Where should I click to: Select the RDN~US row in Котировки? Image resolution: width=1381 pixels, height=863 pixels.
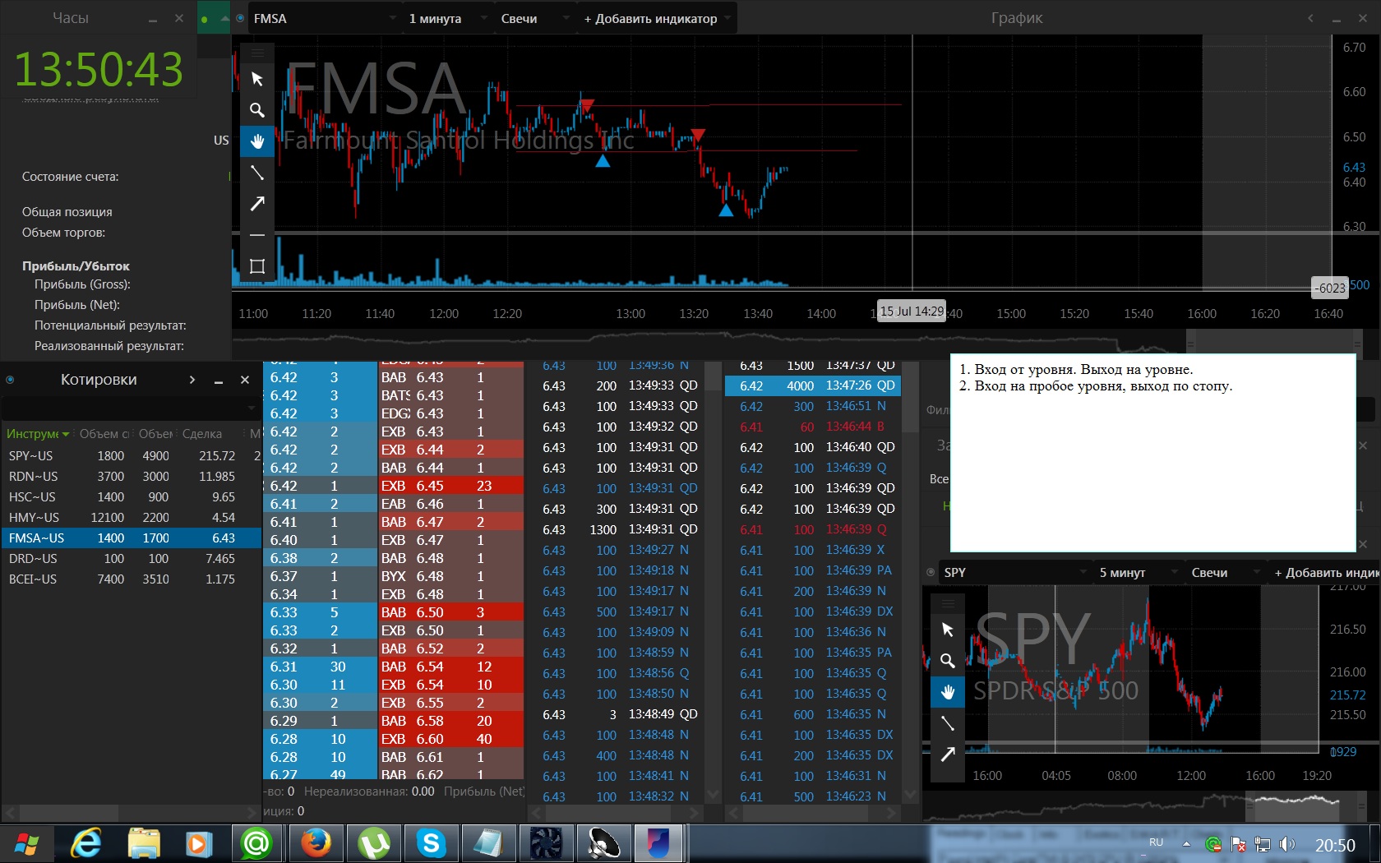click(x=132, y=476)
